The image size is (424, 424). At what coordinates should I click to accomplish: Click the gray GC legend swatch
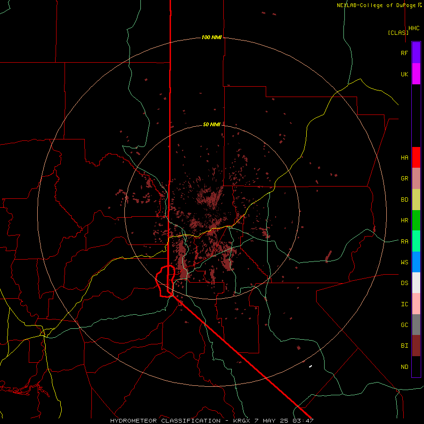[416, 325]
